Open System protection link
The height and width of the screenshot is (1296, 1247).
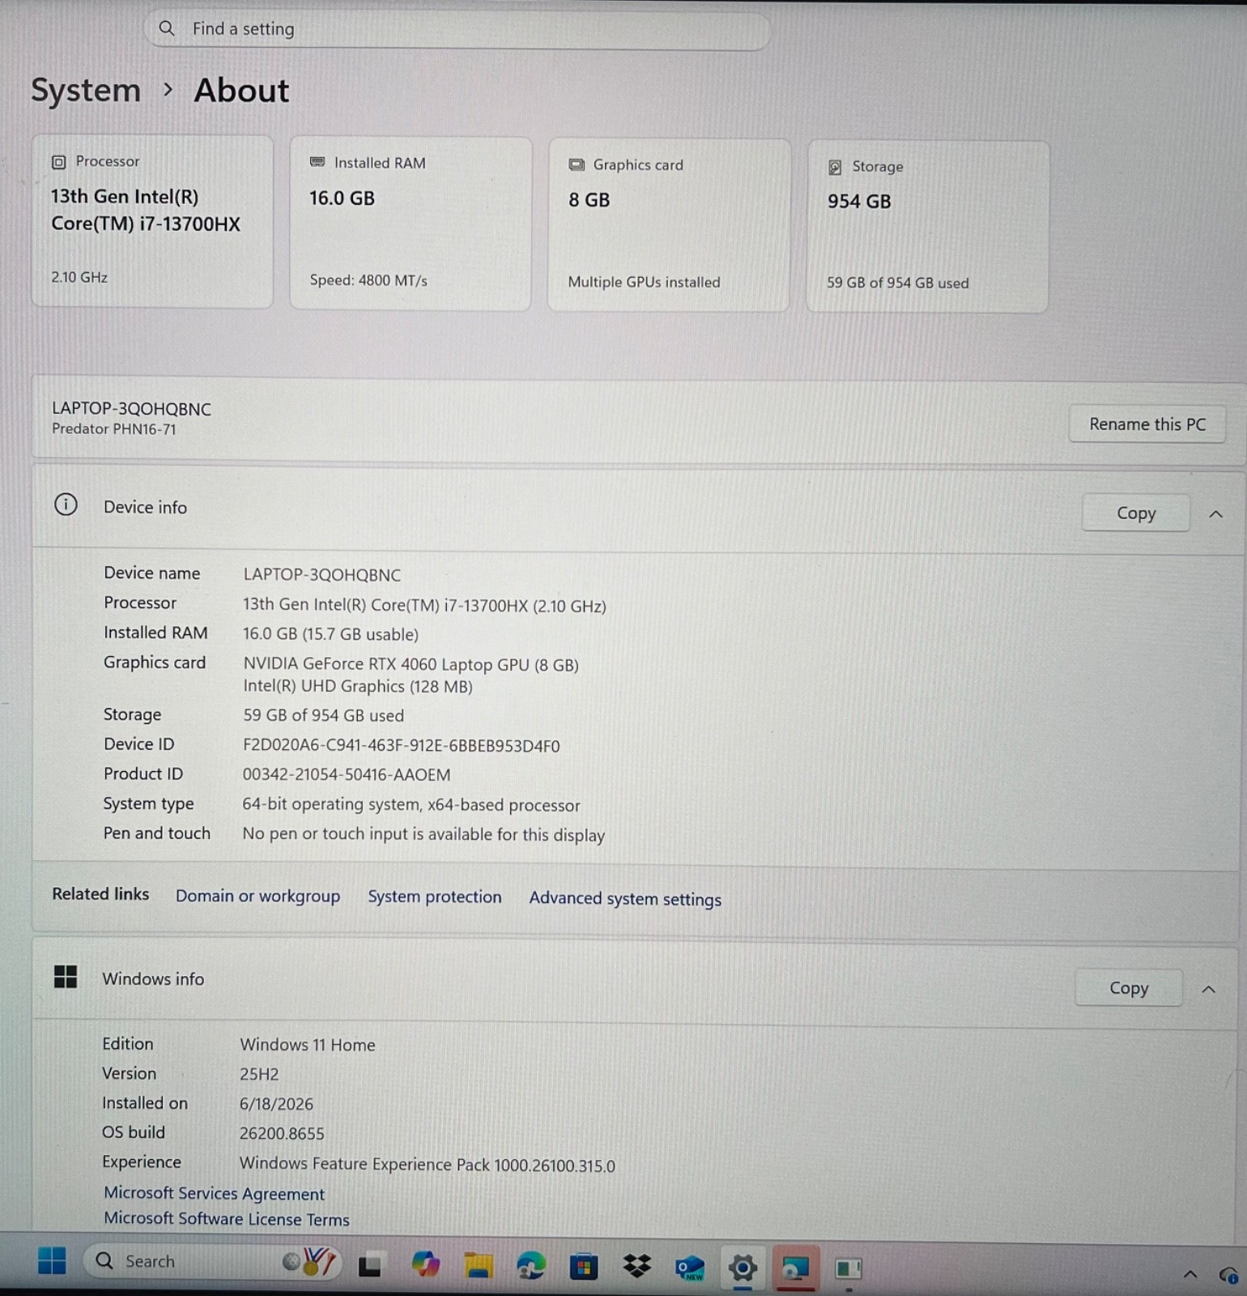coord(435,897)
